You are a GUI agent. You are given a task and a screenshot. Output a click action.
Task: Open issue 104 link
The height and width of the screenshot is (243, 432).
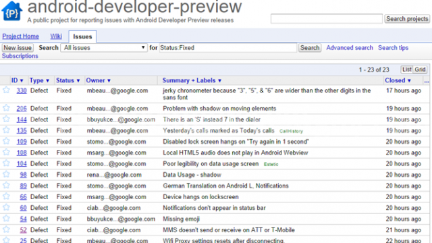[x=22, y=163]
